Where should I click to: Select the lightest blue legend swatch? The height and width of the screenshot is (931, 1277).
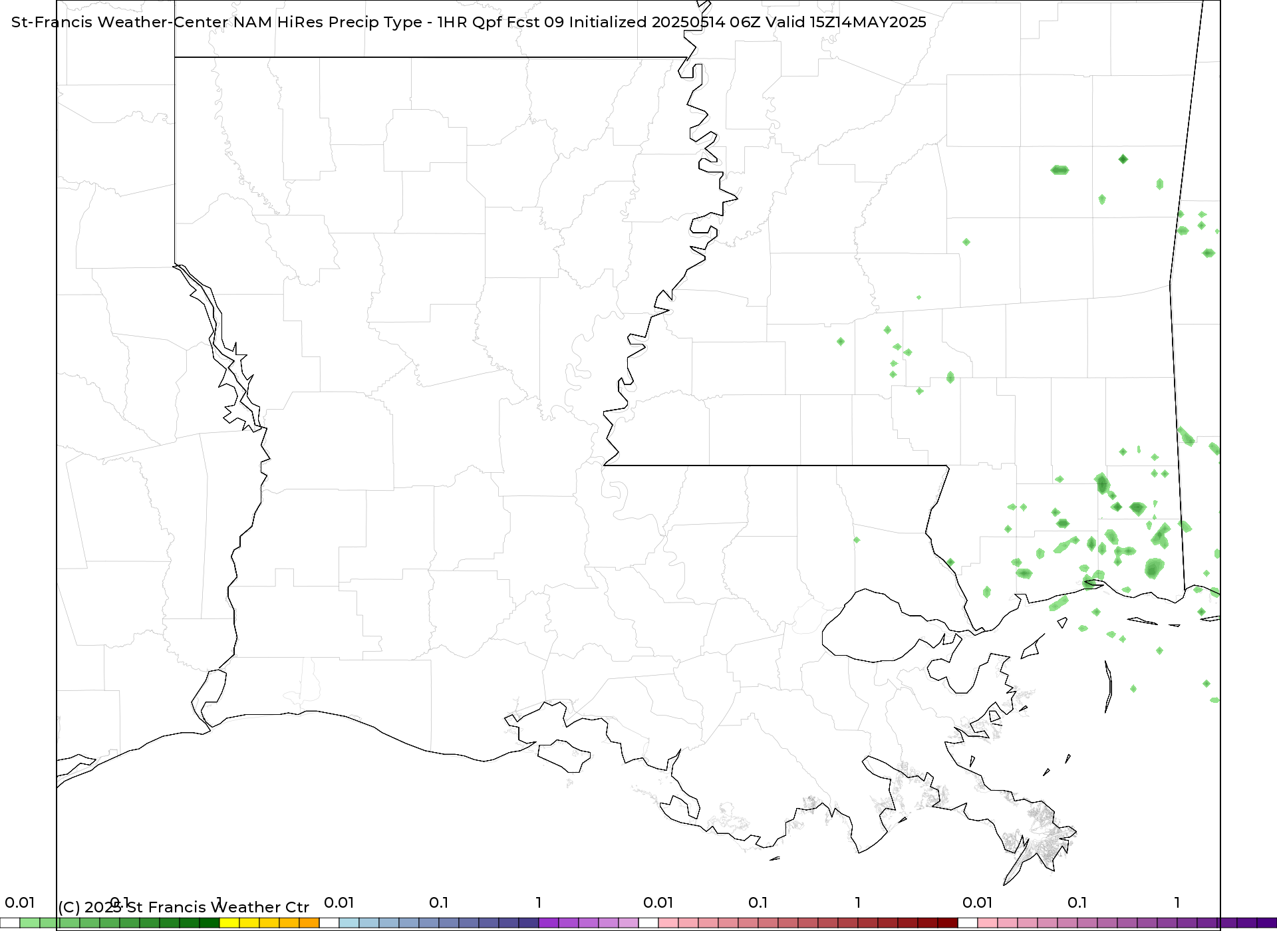click(x=349, y=923)
